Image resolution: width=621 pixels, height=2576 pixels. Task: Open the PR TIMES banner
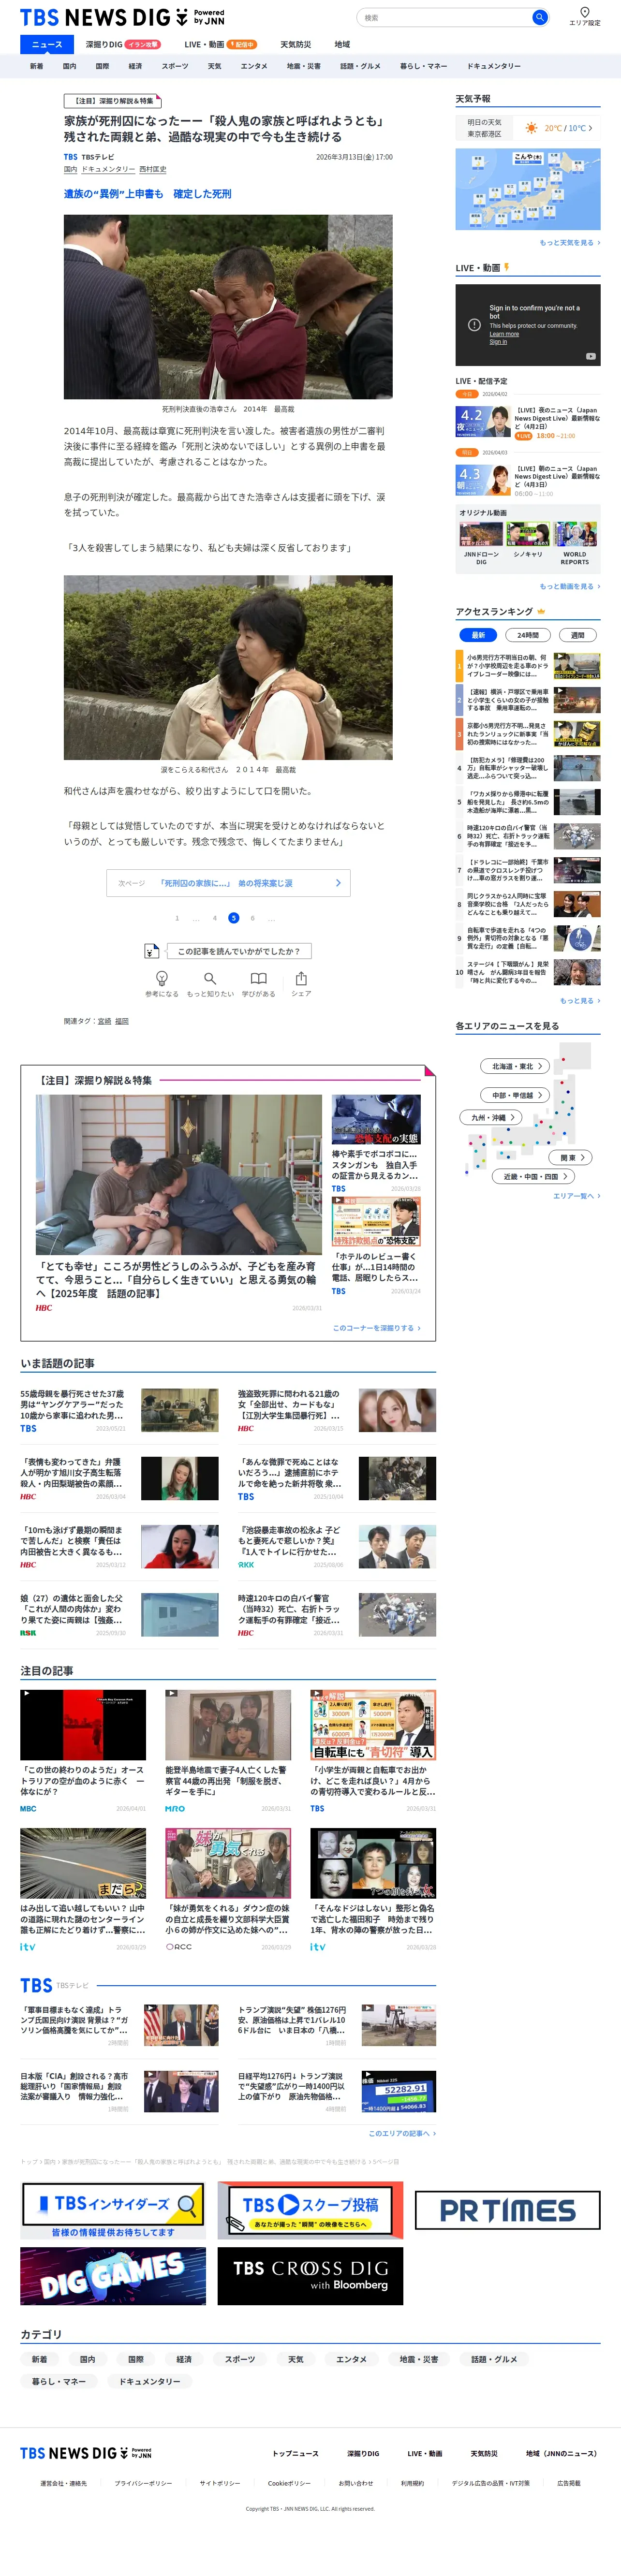[x=508, y=2209]
